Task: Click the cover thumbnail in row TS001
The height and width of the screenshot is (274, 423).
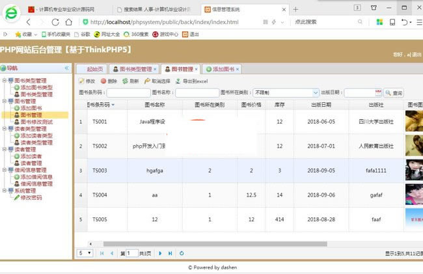Action: tap(414, 121)
